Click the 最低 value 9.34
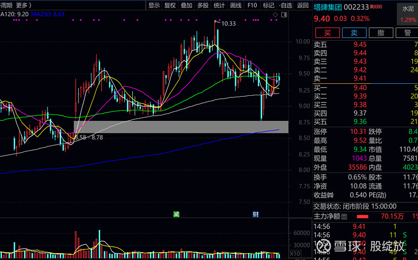Viewport: 418px width, 260px height. [360, 149]
